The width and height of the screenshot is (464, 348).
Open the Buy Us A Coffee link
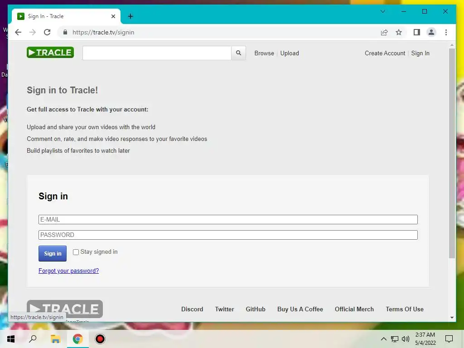pos(300,309)
